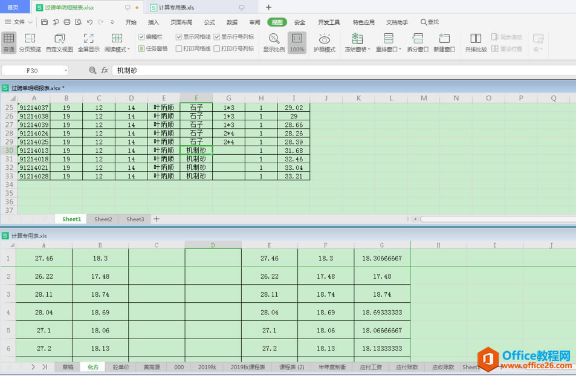Viewport: 576px width, 376px height.
Task: Select 应付工资 sheet tab
Action: 371,367
